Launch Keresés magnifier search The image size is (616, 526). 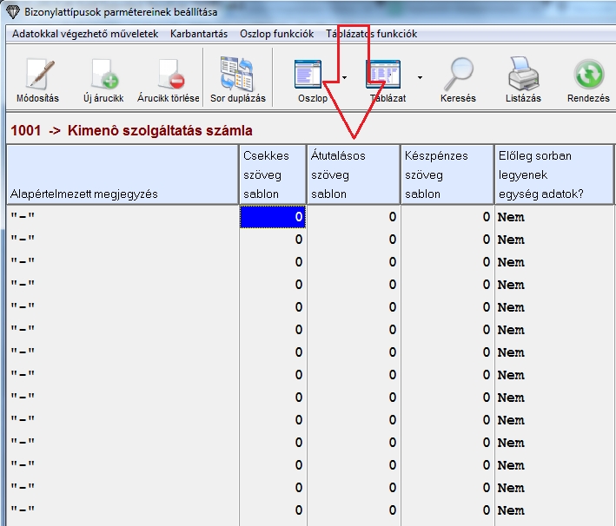tap(458, 76)
